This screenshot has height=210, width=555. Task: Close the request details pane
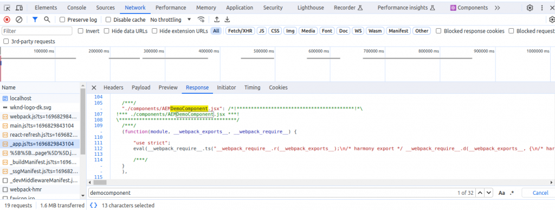(94, 87)
